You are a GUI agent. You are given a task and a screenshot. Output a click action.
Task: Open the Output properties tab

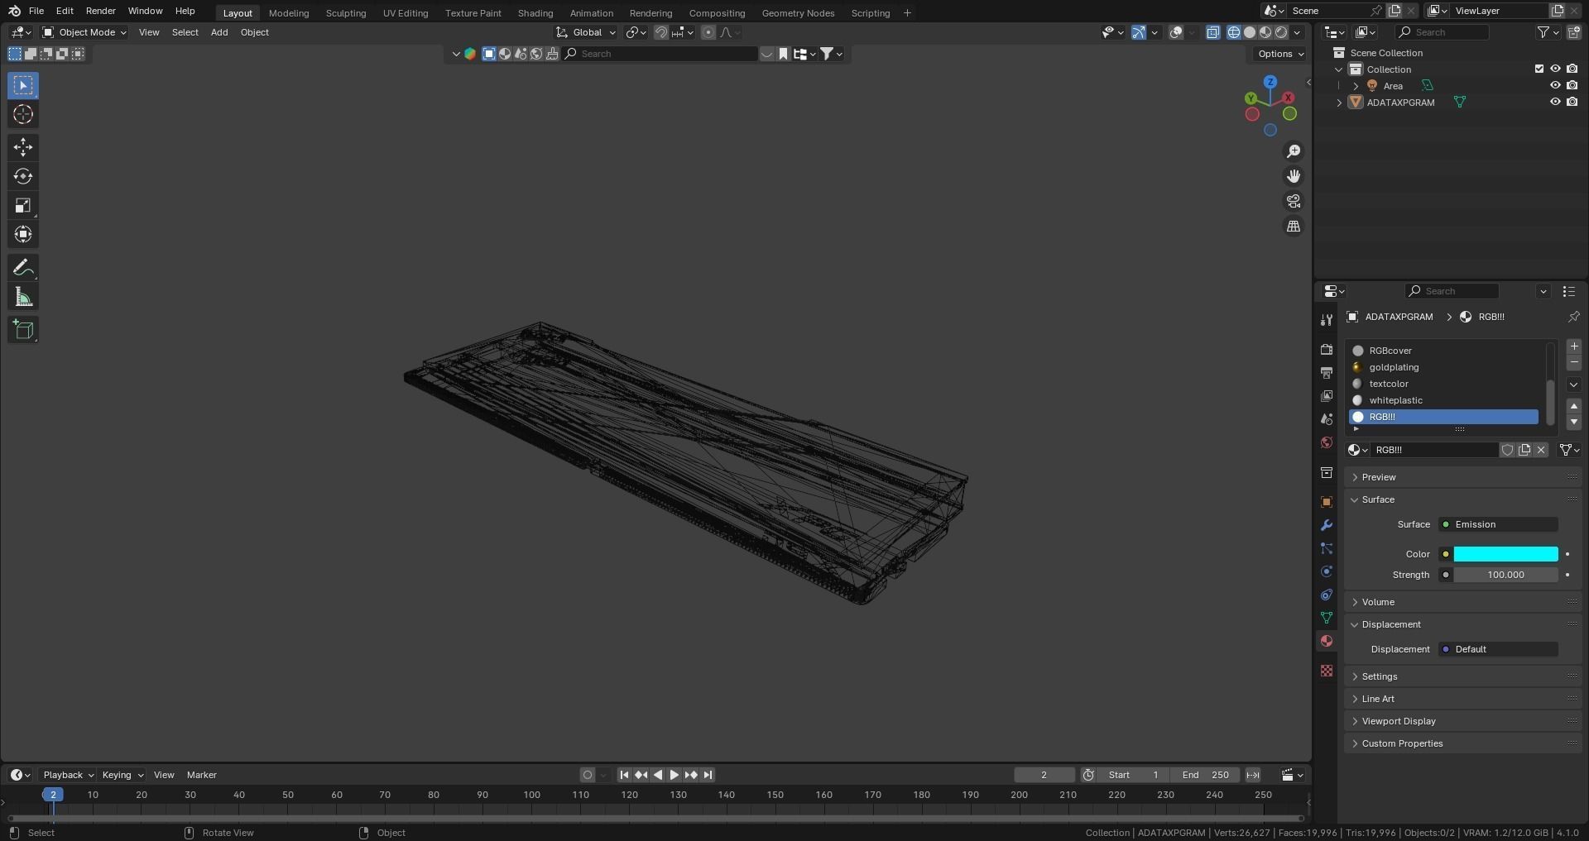[x=1327, y=373]
